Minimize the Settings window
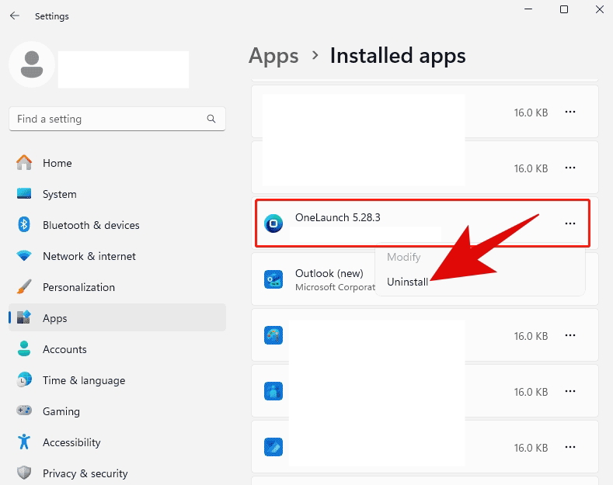The width and height of the screenshot is (613, 485). 528,9
